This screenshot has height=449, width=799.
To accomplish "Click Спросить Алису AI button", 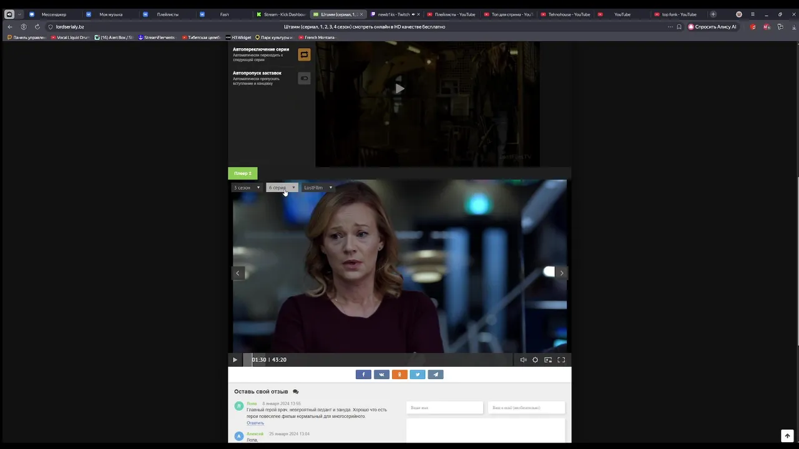I will click(712, 27).
